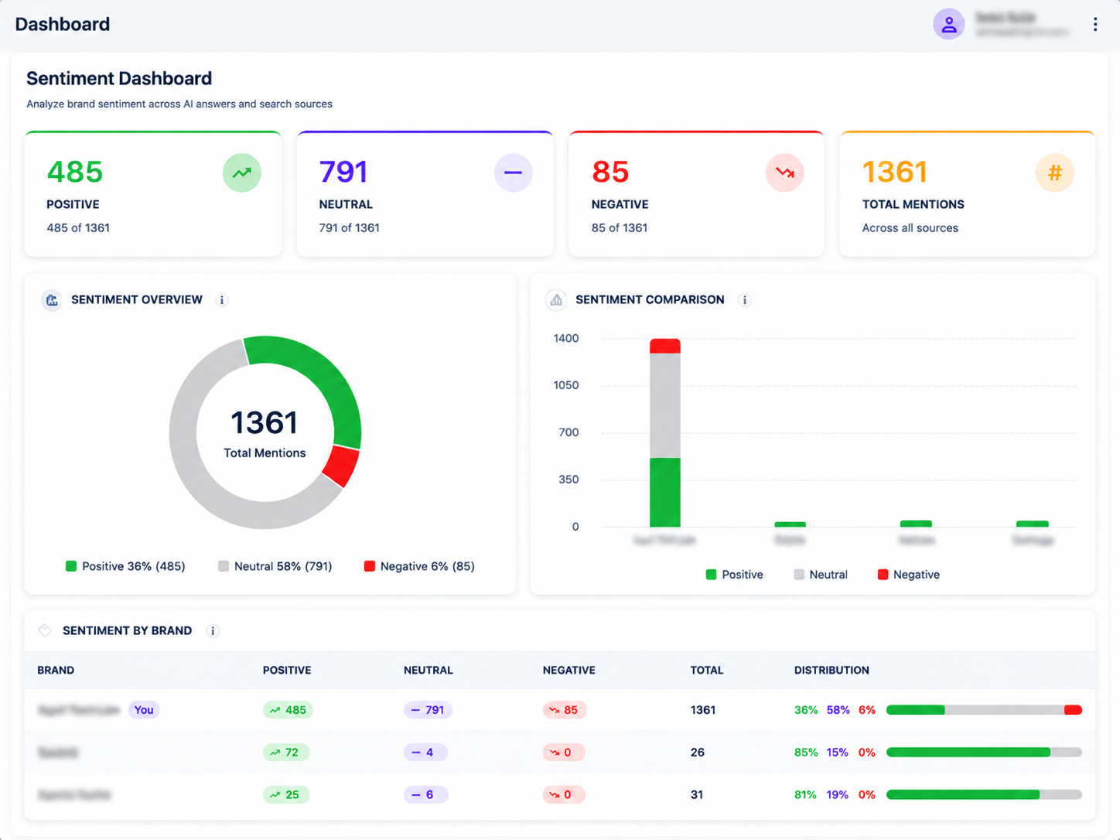Screen dimensions: 1120x840
Task: Click the green Positive segment of donut chart
Action: click(x=325, y=377)
